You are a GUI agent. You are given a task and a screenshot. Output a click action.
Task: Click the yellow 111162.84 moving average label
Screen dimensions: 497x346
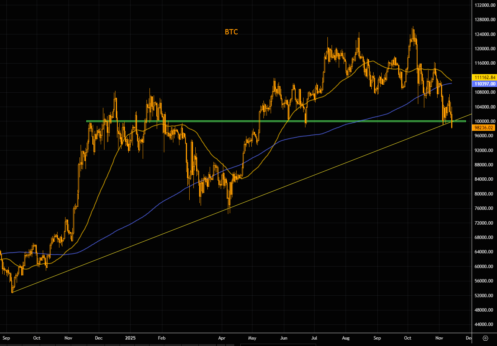pos(484,77)
